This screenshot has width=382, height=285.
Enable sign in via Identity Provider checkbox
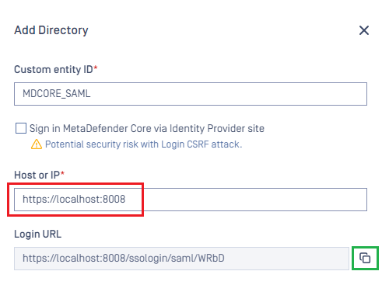tap(21, 128)
